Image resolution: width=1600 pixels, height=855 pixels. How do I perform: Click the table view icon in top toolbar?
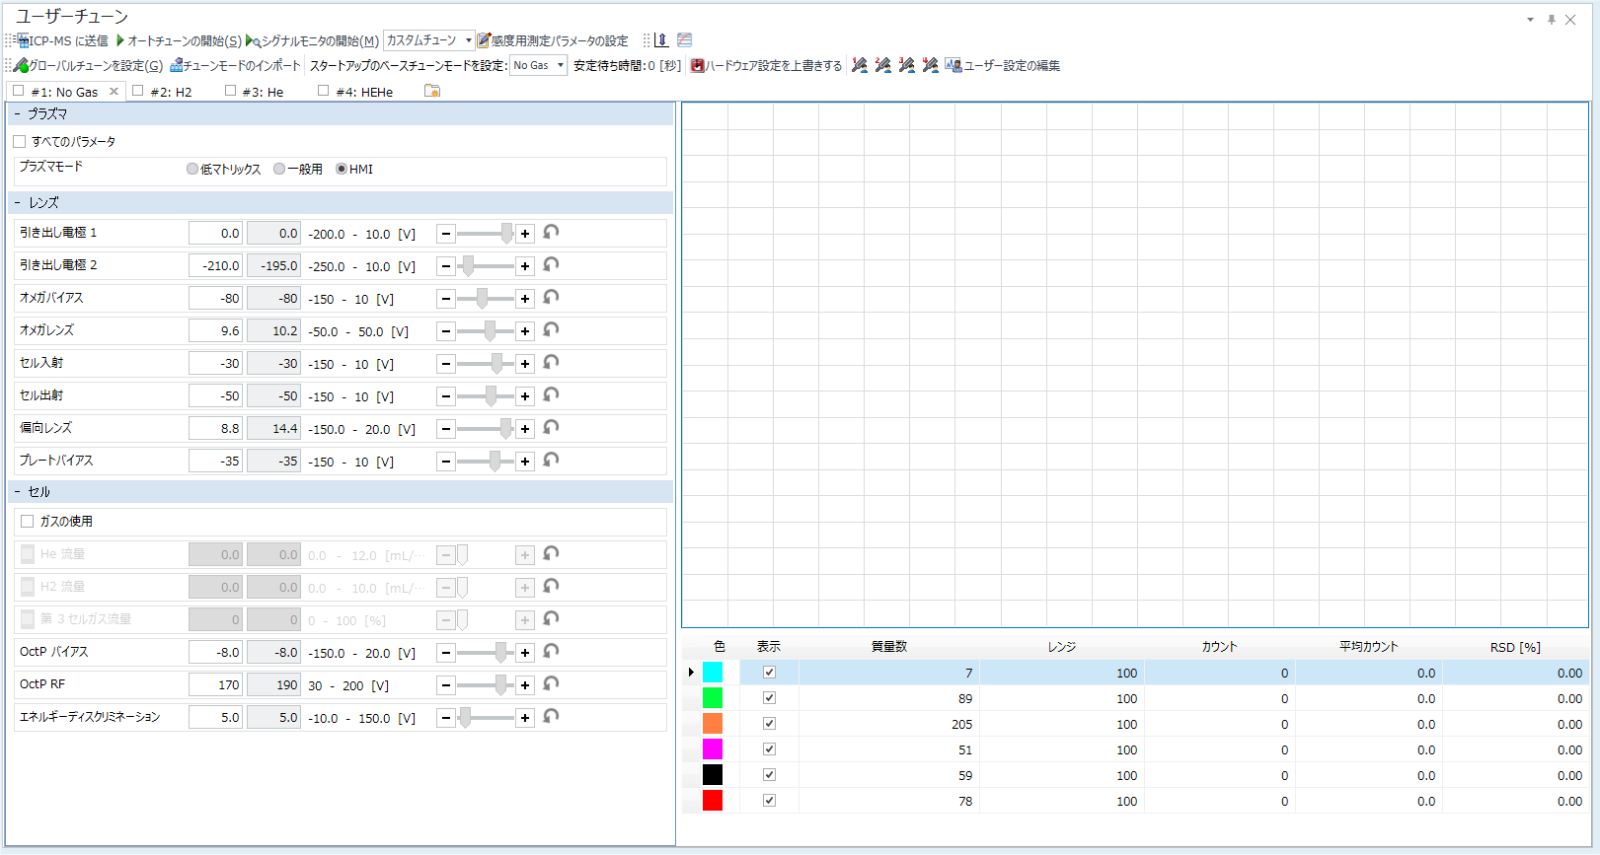[685, 40]
